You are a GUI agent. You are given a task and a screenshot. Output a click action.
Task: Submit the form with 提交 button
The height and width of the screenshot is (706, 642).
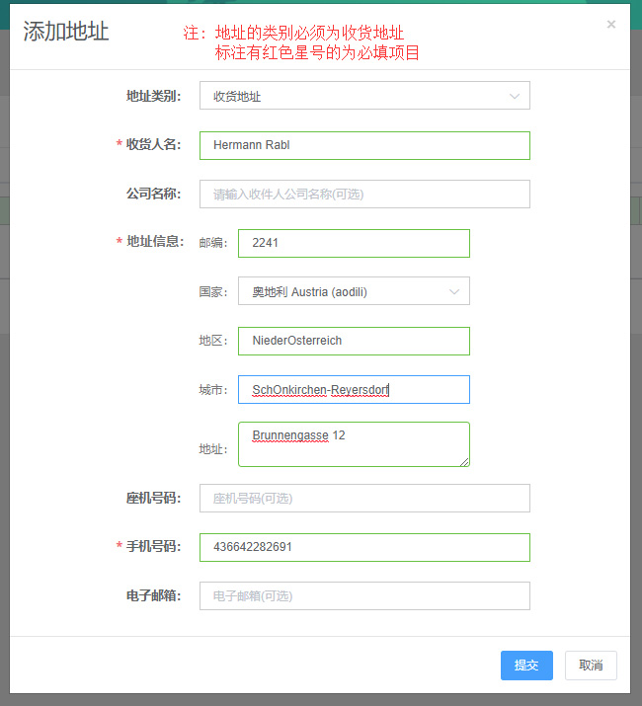click(526, 666)
